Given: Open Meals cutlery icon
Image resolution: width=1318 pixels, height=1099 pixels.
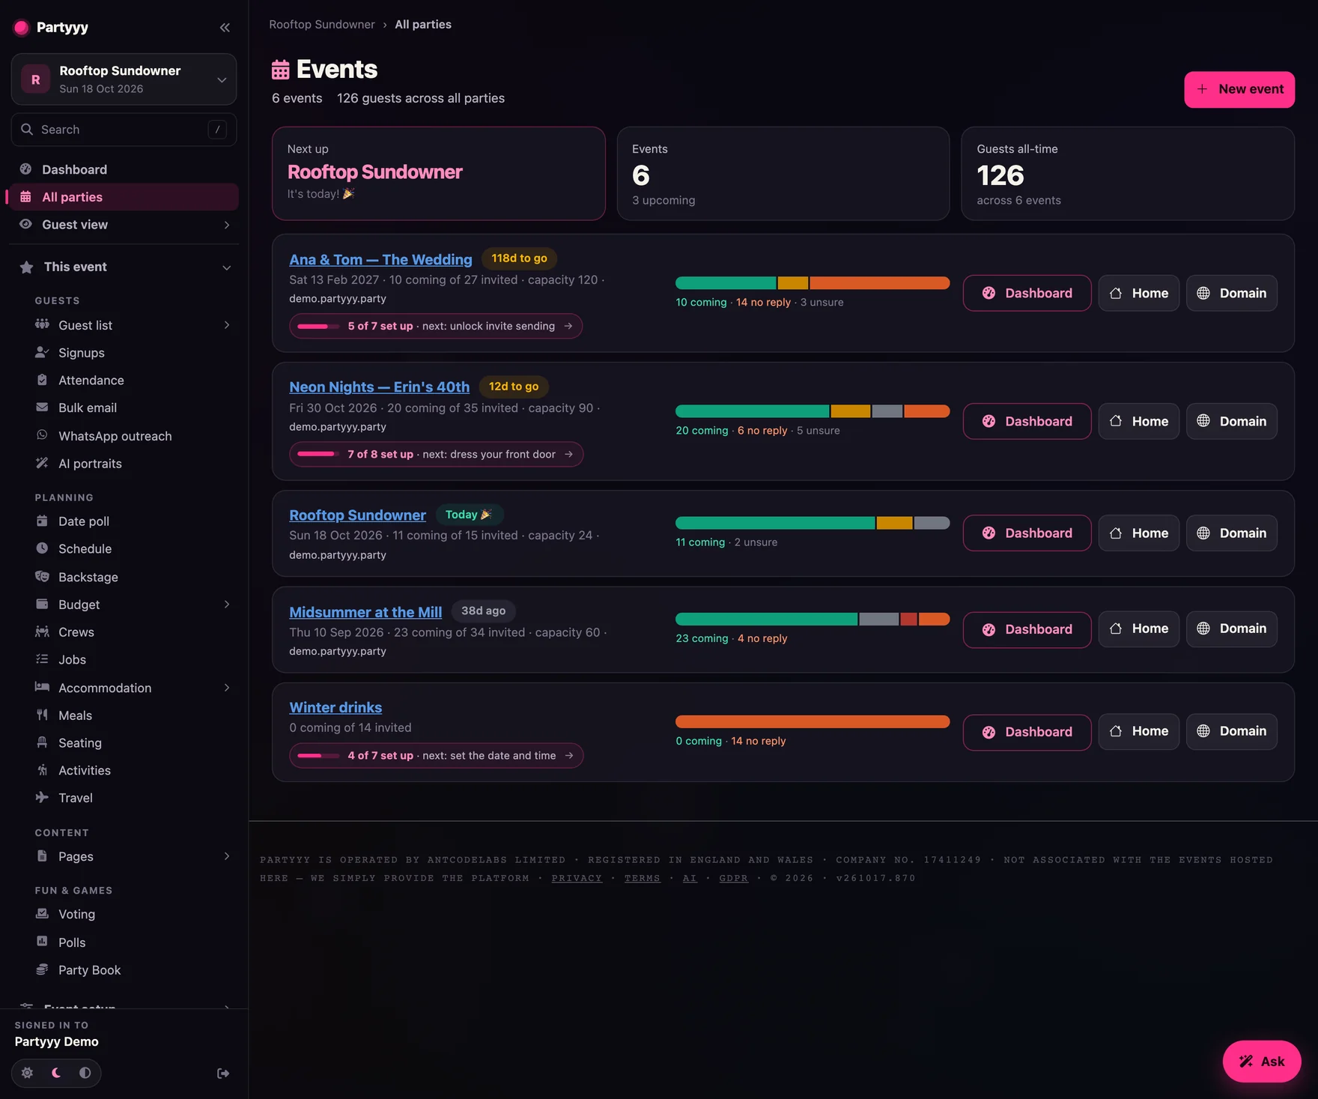Looking at the screenshot, I should [x=42, y=715].
